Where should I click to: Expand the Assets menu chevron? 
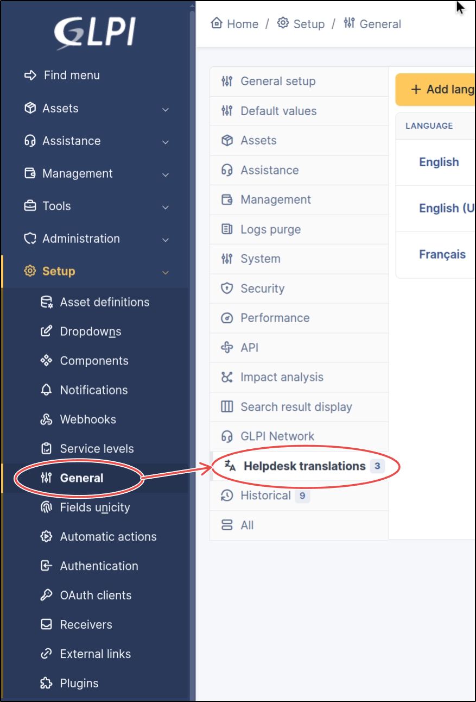tap(166, 109)
